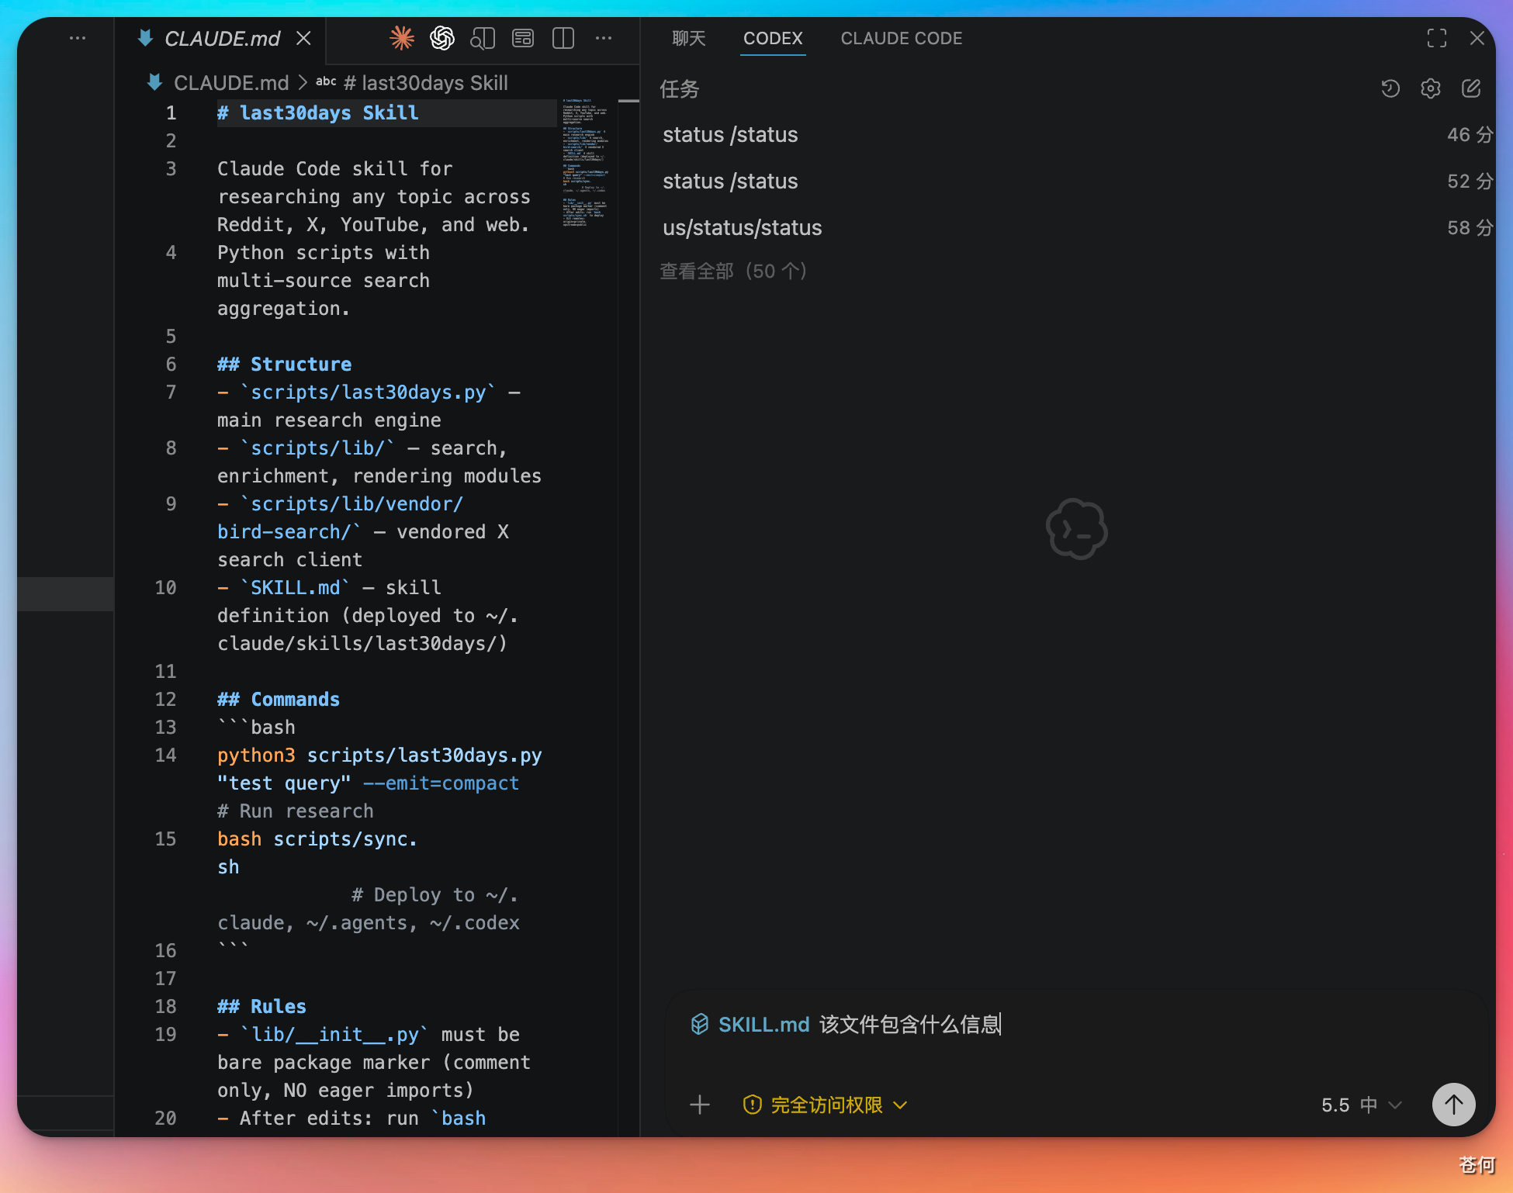
Task: Click the 任务 section header
Action: (680, 89)
